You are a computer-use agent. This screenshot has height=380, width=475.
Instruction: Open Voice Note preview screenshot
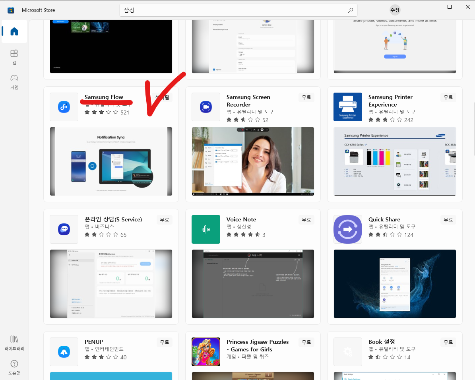pos(253,284)
